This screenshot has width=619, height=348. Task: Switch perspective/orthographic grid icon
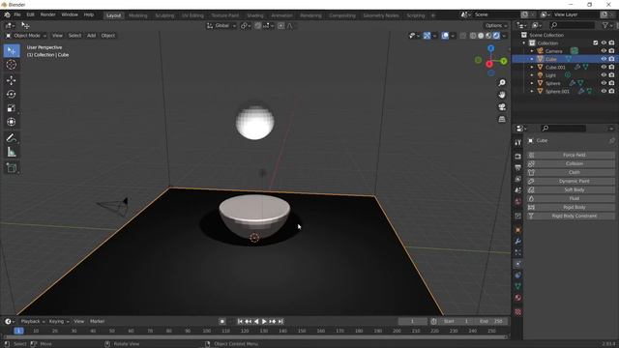(502, 119)
